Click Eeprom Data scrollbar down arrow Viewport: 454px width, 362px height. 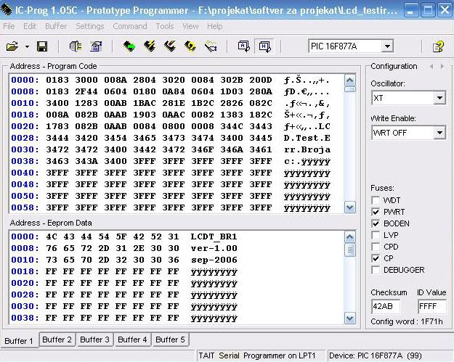(350, 318)
